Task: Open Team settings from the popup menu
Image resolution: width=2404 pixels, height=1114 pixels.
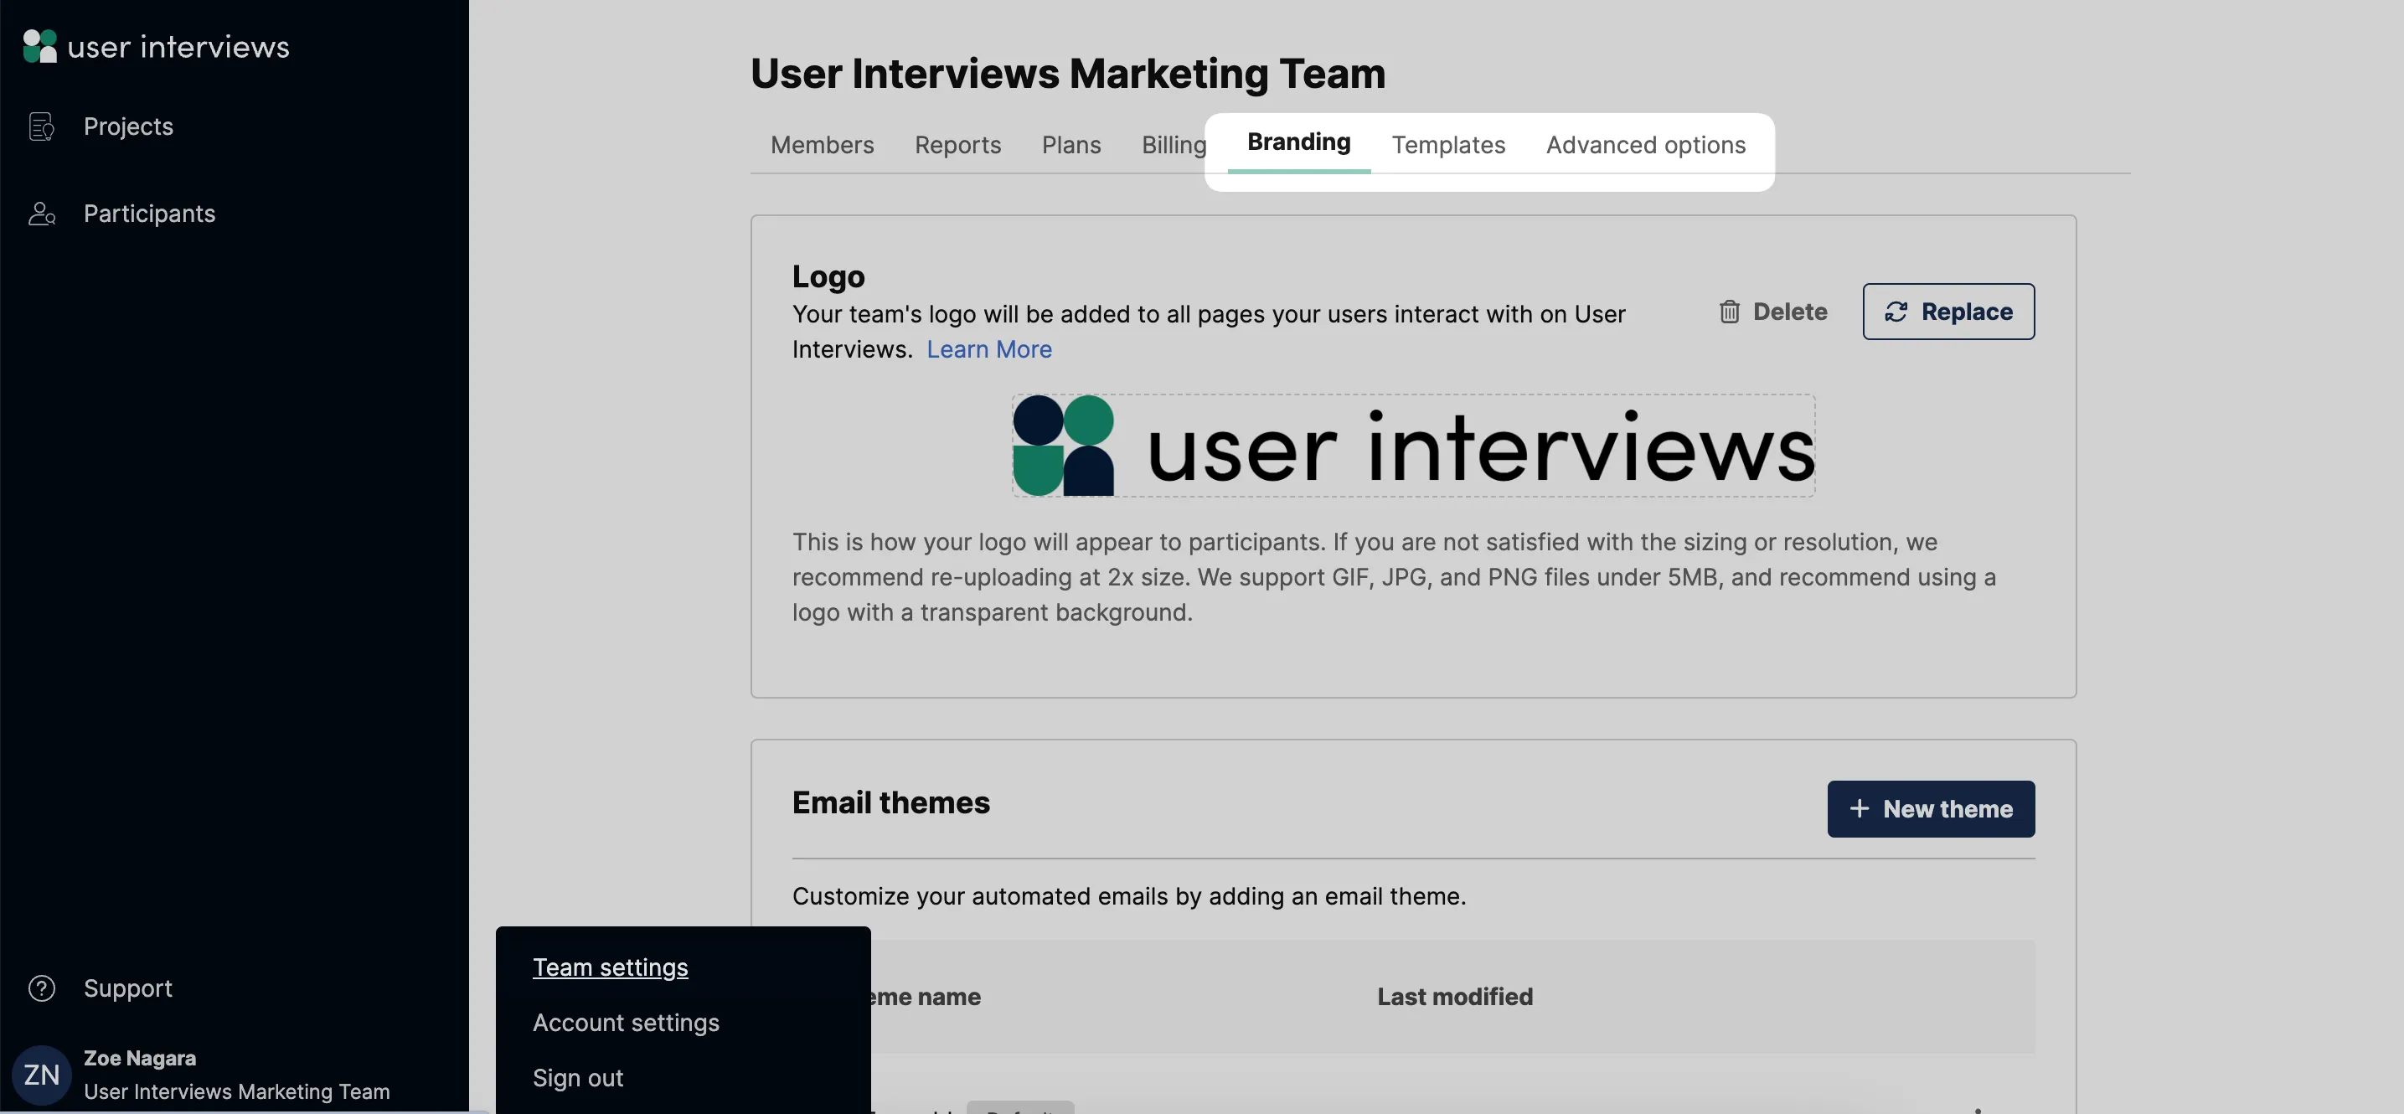Action: [x=611, y=967]
